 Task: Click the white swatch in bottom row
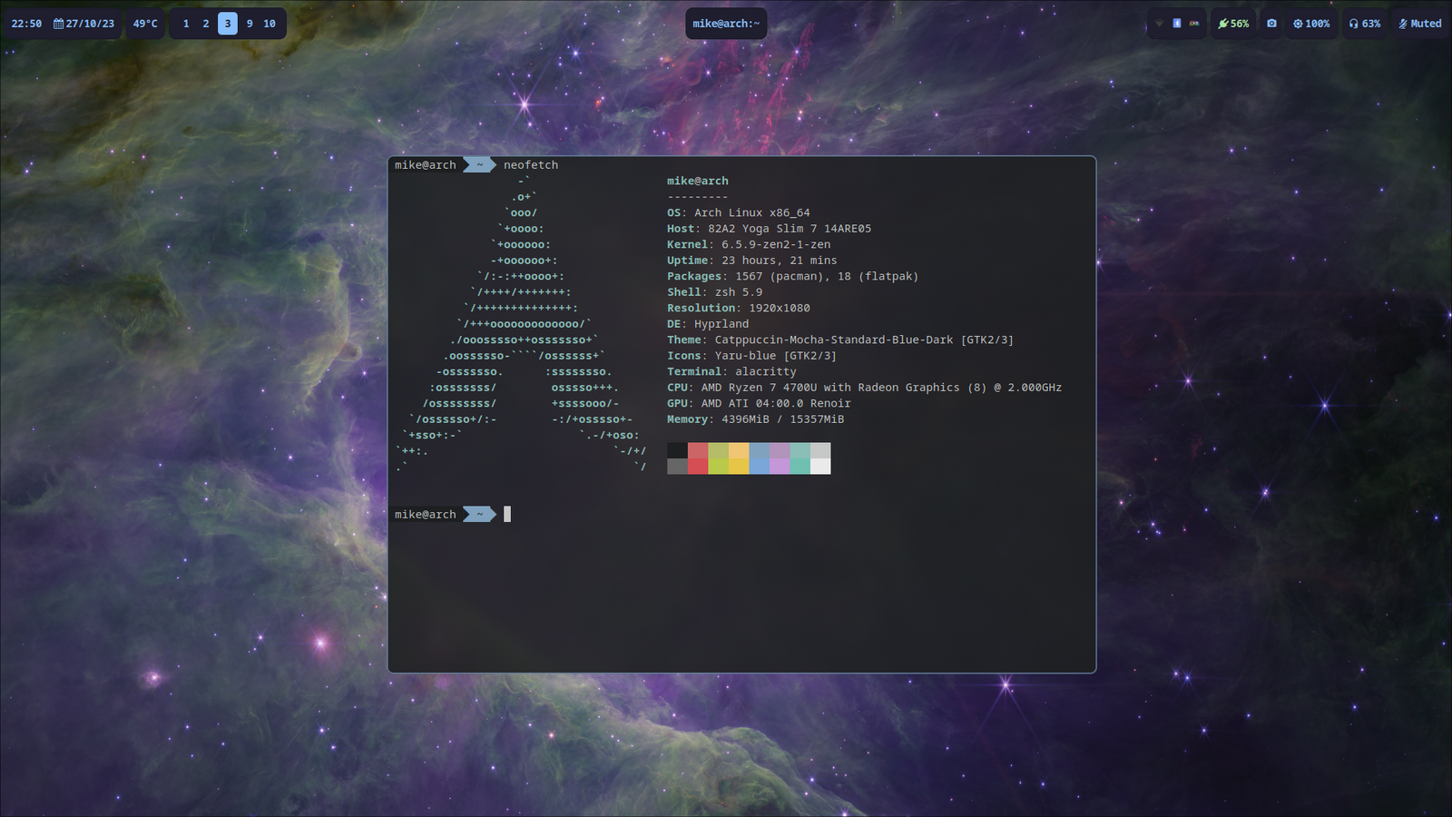pyautogui.click(x=820, y=467)
